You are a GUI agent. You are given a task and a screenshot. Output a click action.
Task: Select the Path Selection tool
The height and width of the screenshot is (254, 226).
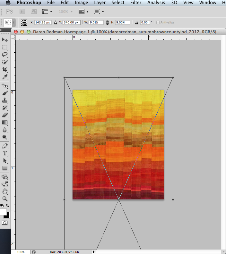(x=5, y=161)
